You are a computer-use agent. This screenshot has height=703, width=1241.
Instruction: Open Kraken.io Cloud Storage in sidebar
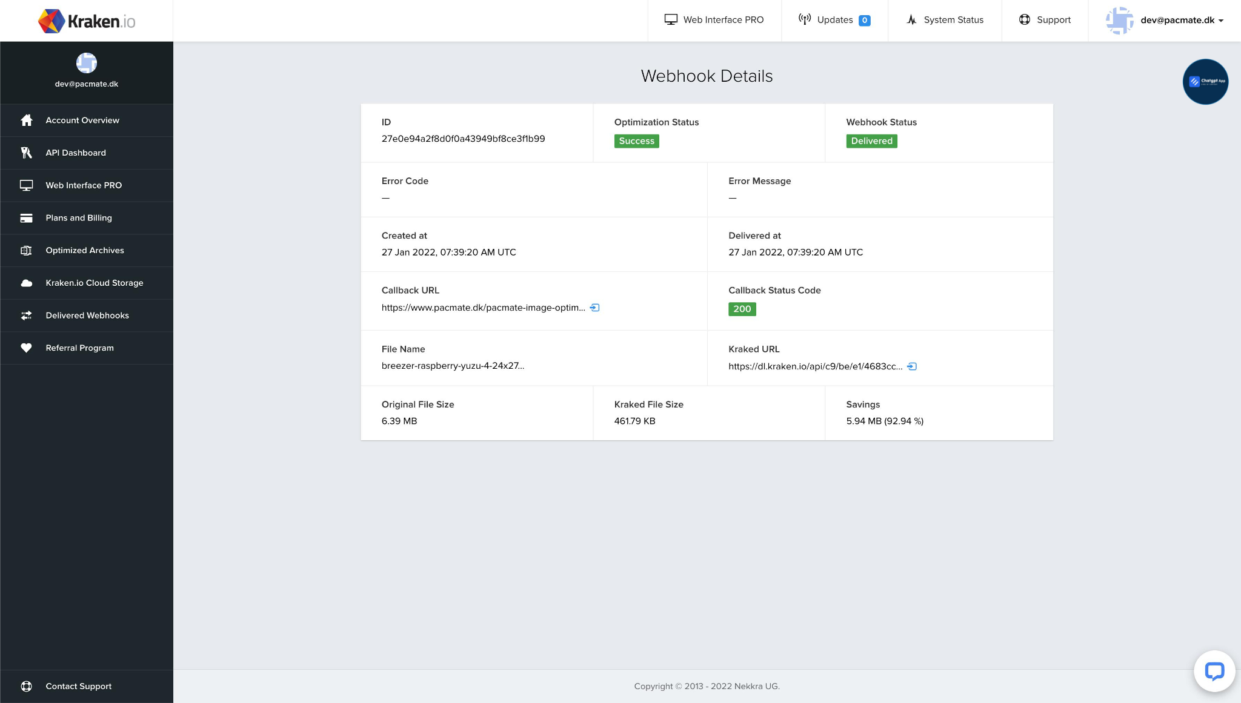(87, 283)
